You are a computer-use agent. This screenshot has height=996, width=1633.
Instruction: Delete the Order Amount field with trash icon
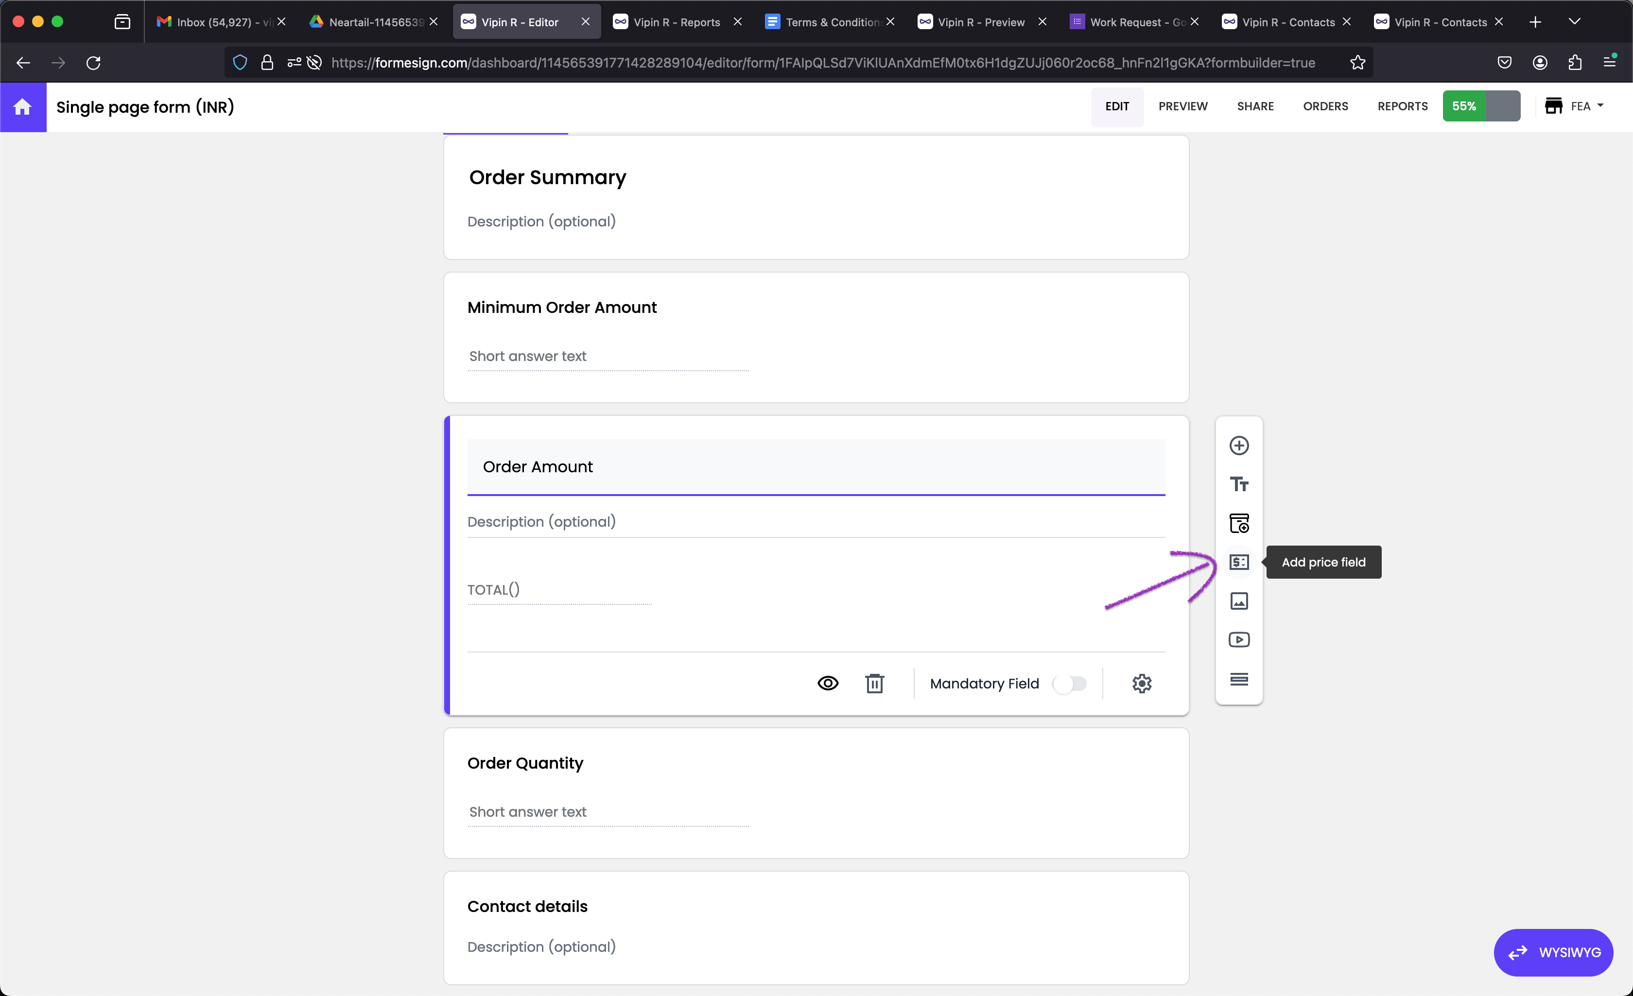tap(874, 683)
